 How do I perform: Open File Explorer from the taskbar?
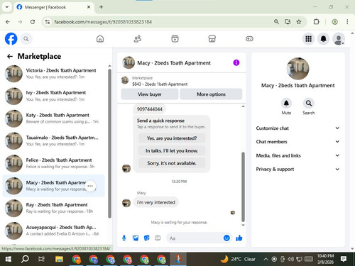(59, 260)
